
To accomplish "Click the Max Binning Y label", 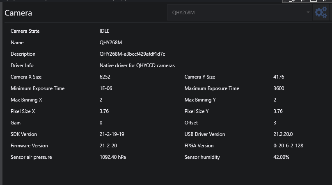I will 200,100.
